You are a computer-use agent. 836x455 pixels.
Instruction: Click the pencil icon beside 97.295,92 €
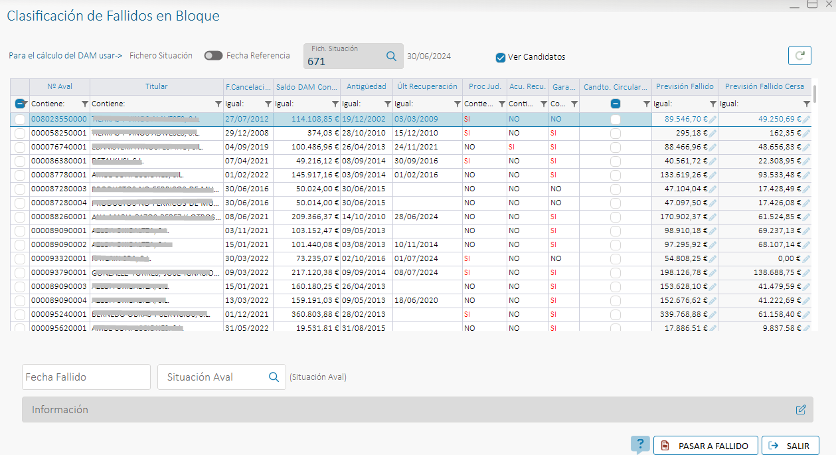[x=712, y=245]
